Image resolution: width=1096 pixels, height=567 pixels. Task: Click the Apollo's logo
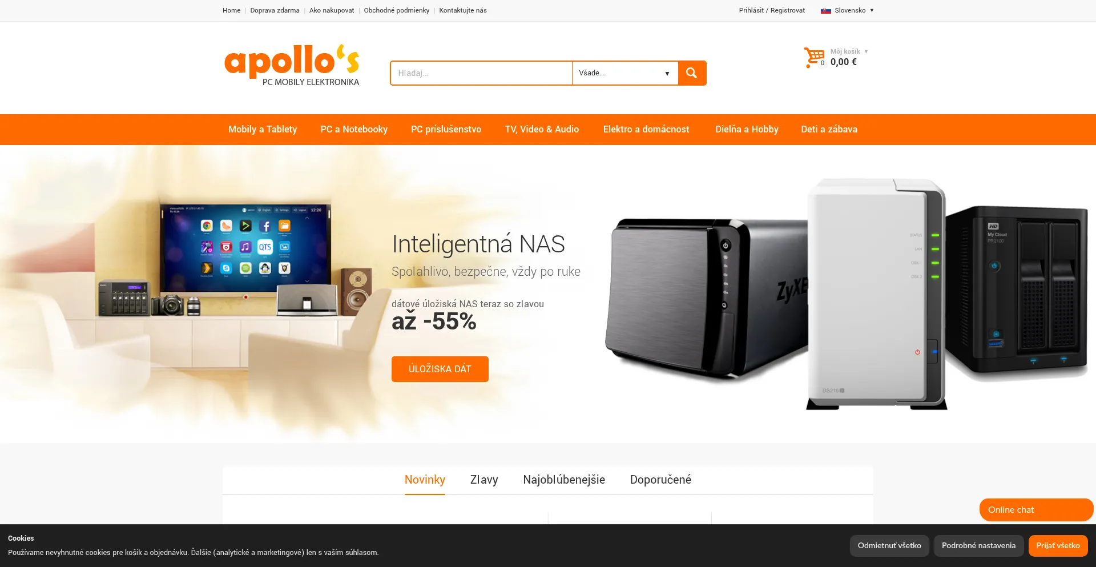click(x=292, y=65)
